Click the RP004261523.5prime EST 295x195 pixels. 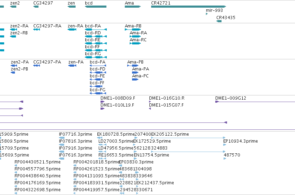point(75,172)
